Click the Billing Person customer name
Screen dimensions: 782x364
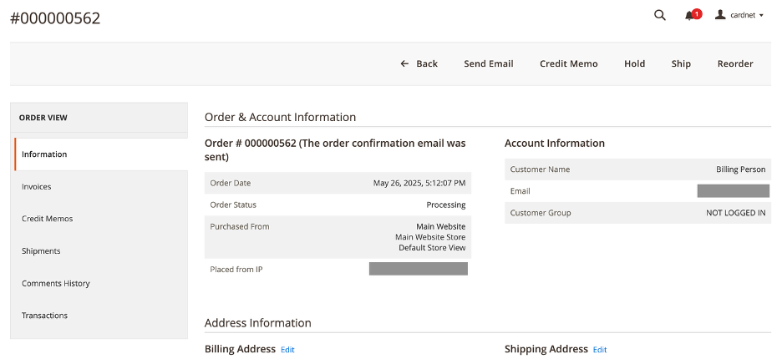click(x=740, y=169)
